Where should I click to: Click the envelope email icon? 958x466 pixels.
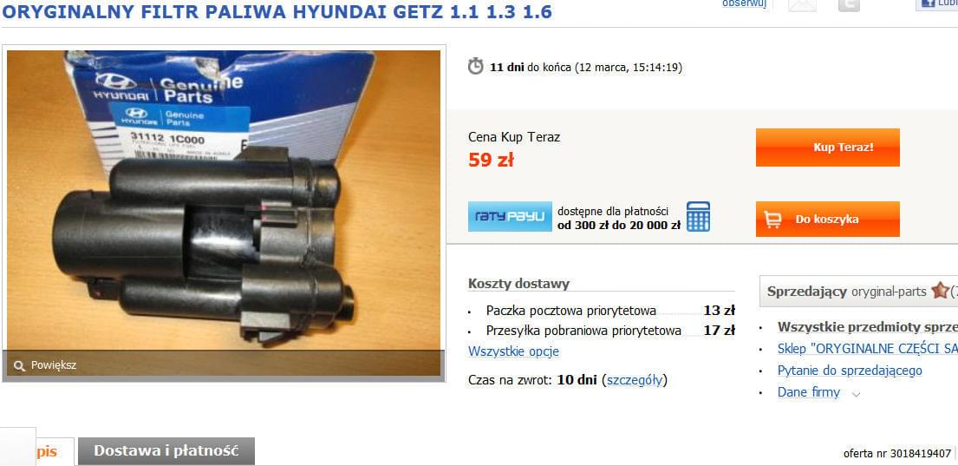(x=802, y=5)
